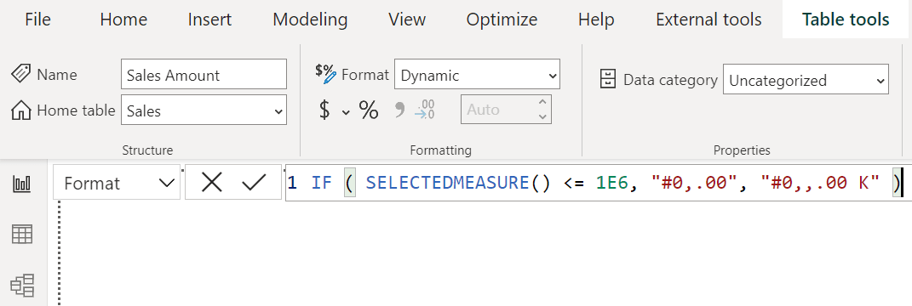The image size is (912, 306).
Task: Increase decimal places with stepper up arrow
Action: tap(542, 102)
